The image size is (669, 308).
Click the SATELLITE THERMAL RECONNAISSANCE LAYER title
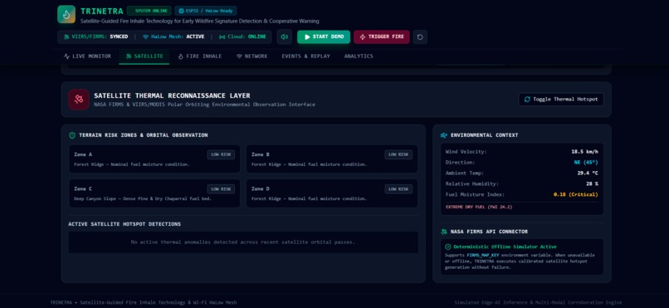172,95
